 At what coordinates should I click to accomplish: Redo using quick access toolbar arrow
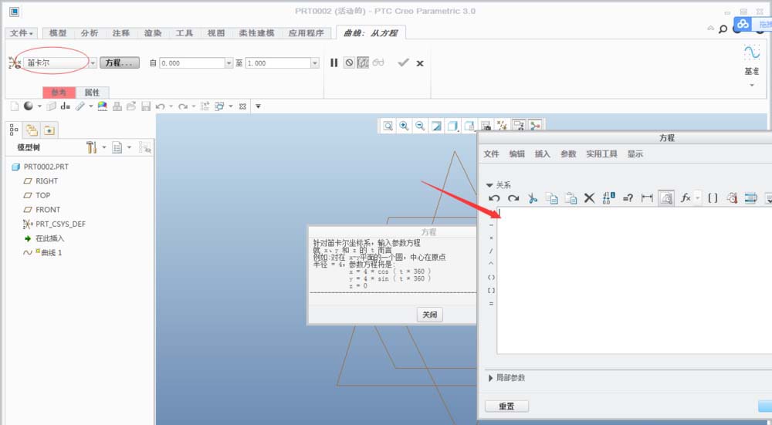[x=183, y=106]
